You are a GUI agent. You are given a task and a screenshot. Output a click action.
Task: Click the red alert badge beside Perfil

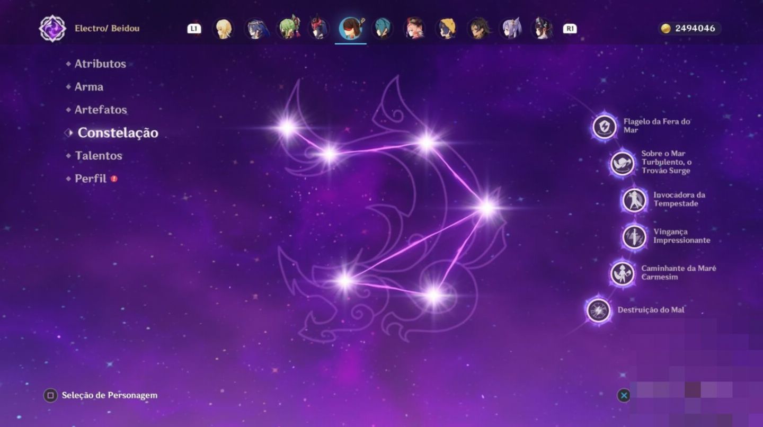[x=114, y=179]
